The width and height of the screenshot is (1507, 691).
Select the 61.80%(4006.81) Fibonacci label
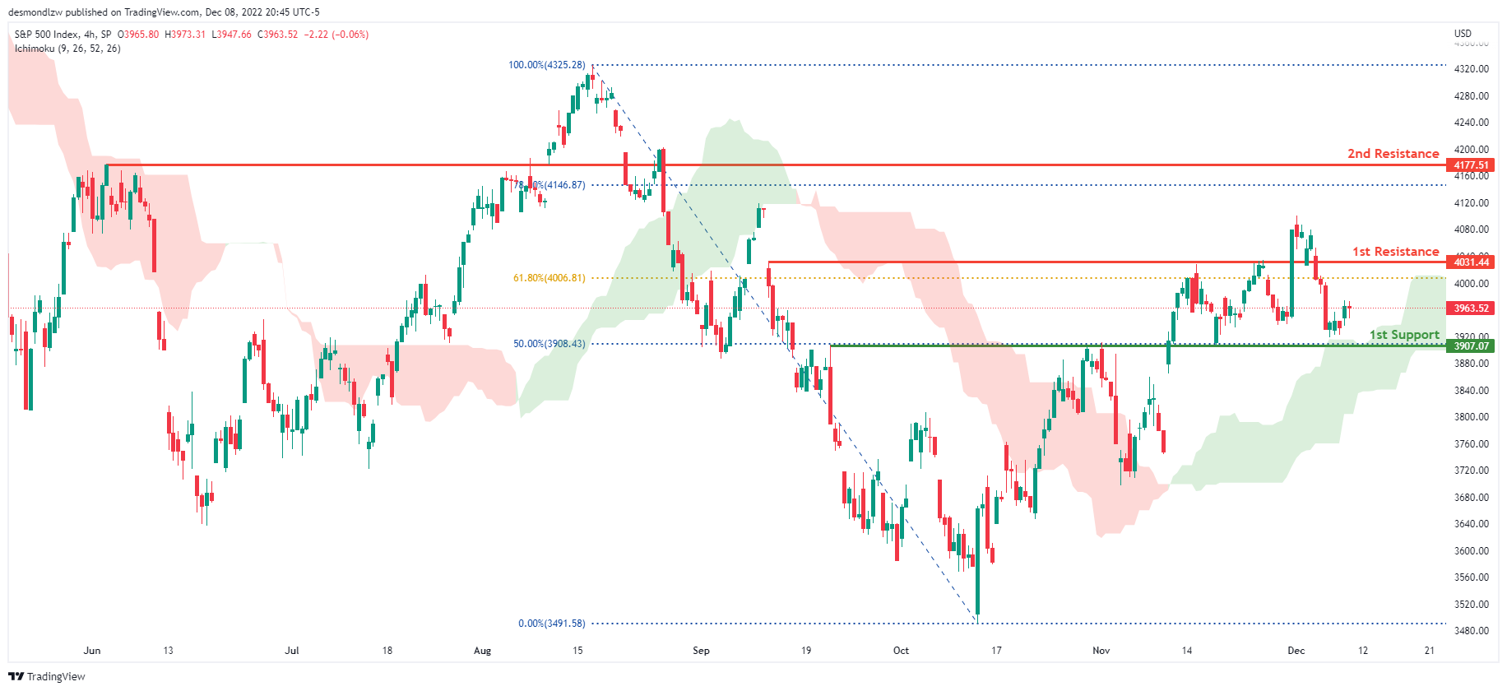549,278
